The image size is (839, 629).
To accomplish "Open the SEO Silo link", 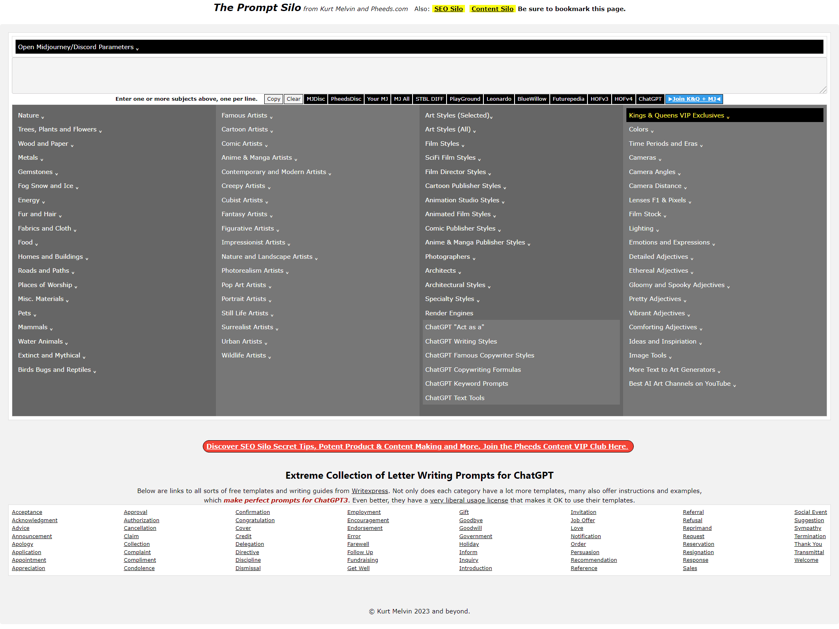I will pos(449,9).
